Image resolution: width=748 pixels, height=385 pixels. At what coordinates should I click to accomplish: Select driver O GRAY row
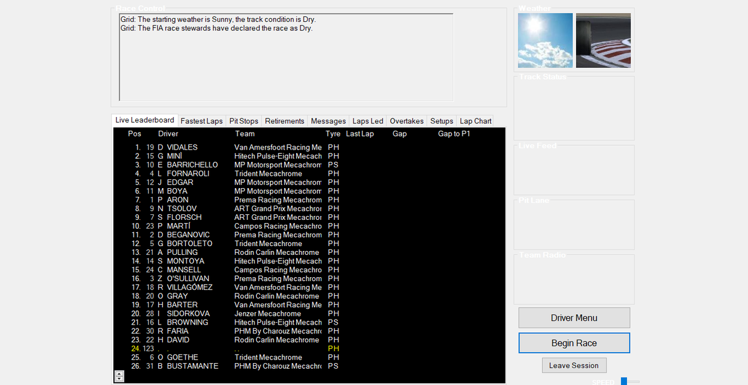coord(309,295)
